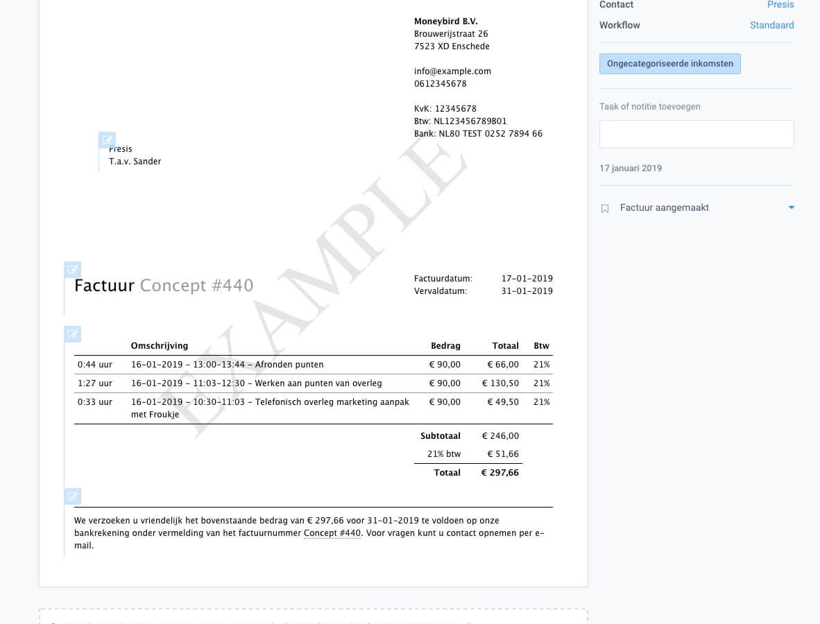Select the Factuur Concept #440 title
The width and height of the screenshot is (820, 624).
164,286
